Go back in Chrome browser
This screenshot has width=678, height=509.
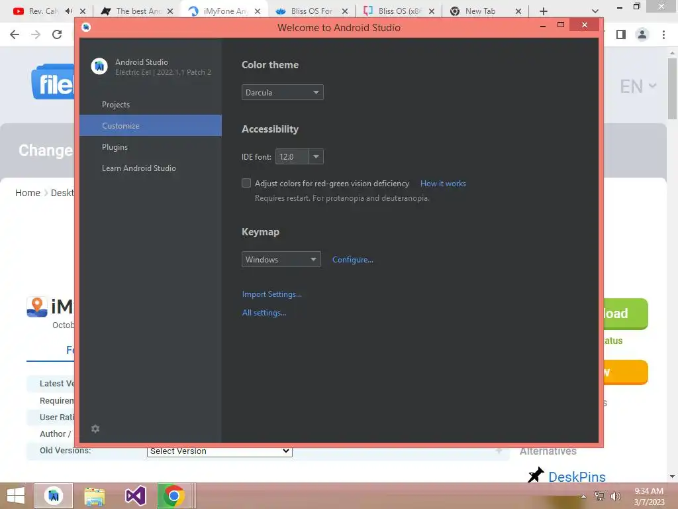tap(15, 34)
